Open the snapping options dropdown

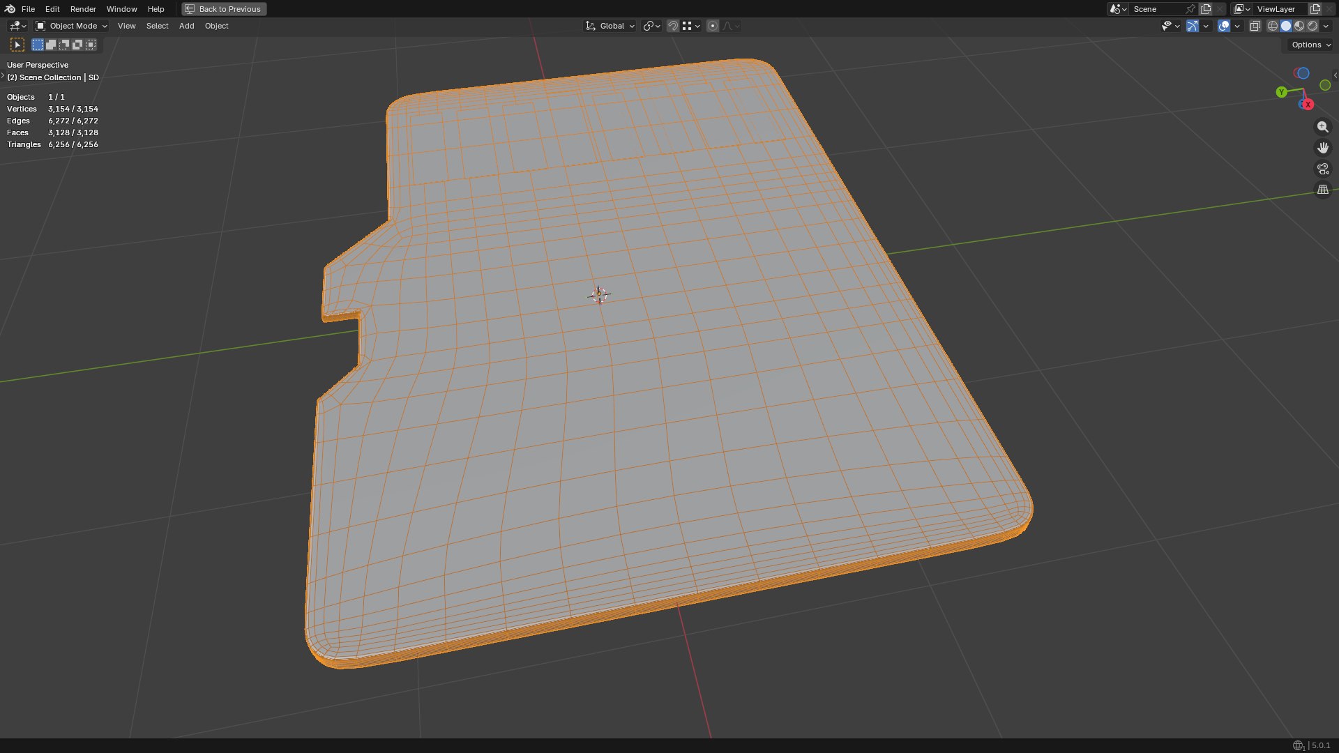tap(691, 26)
